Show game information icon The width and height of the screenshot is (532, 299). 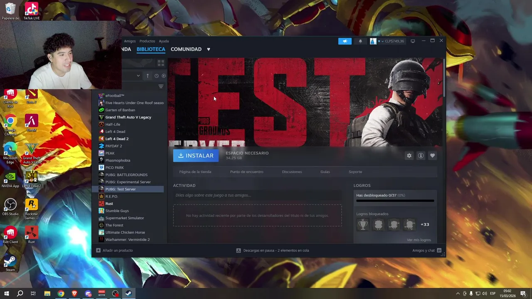[x=421, y=155]
